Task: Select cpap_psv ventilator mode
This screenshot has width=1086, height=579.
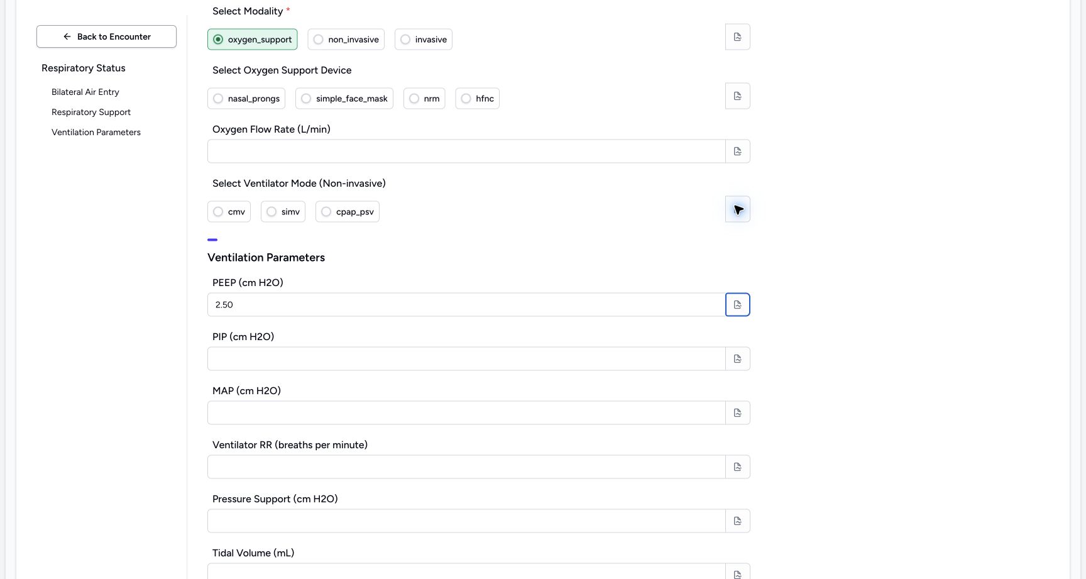Action: click(348, 212)
